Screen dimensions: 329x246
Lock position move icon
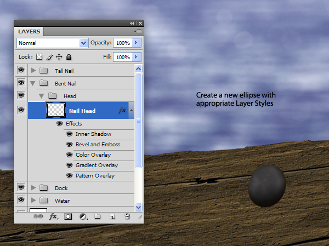tap(59, 57)
